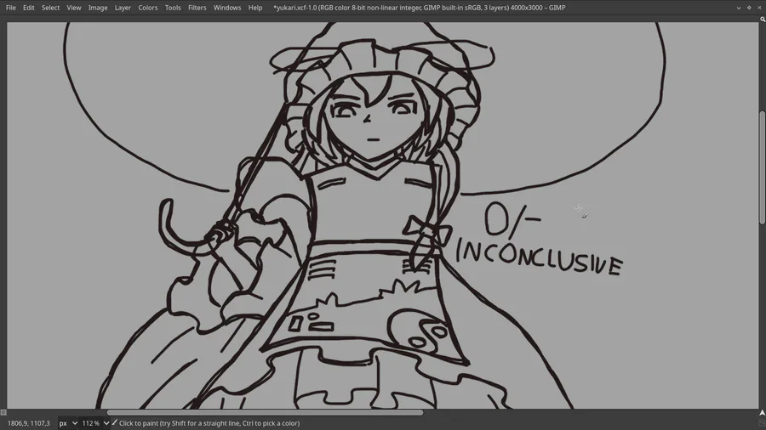Screen dimensions: 766x430
Task: Click the vertical canvas scrollbar
Action: (x=762, y=167)
